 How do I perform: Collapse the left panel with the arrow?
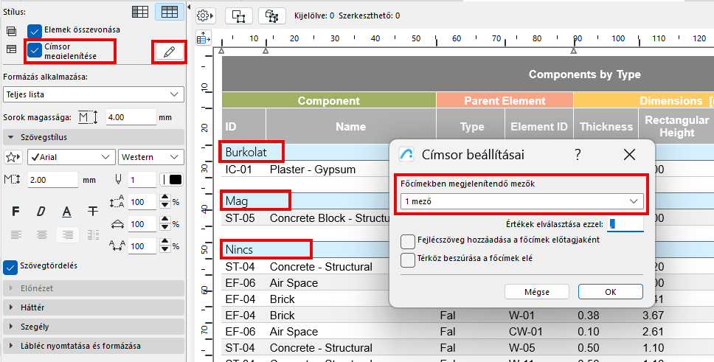pyautogui.click(x=190, y=7)
